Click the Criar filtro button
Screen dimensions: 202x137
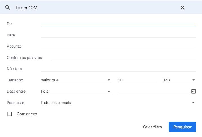coord(152,127)
